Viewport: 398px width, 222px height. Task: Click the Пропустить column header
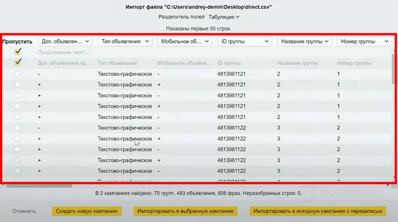click(x=17, y=42)
